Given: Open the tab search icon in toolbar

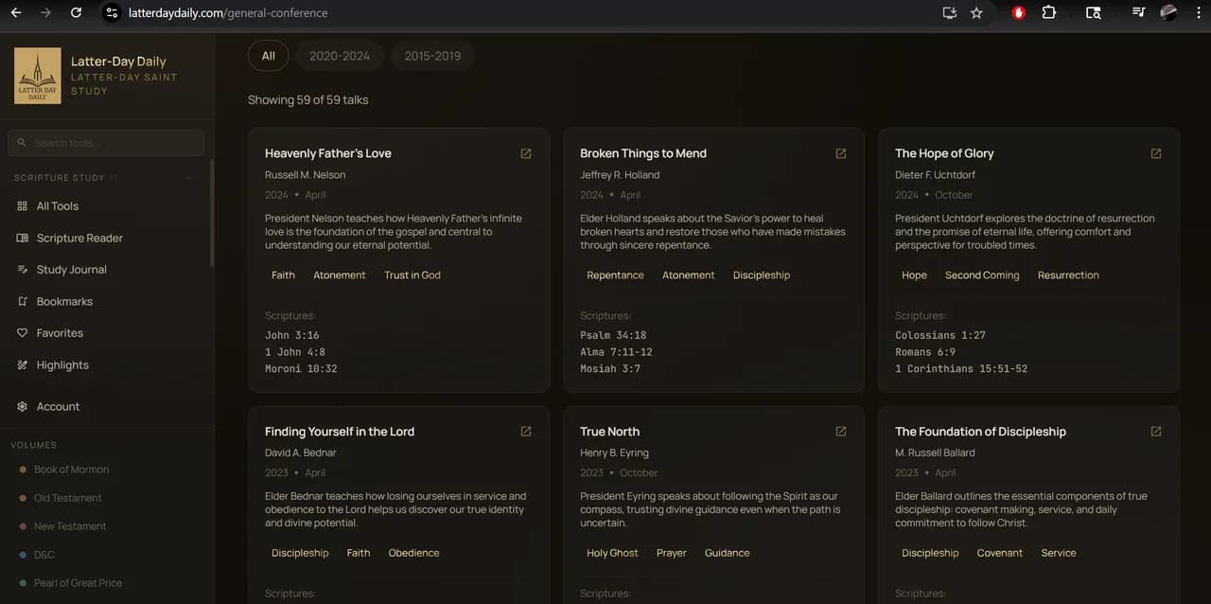Looking at the screenshot, I should [x=1093, y=13].
